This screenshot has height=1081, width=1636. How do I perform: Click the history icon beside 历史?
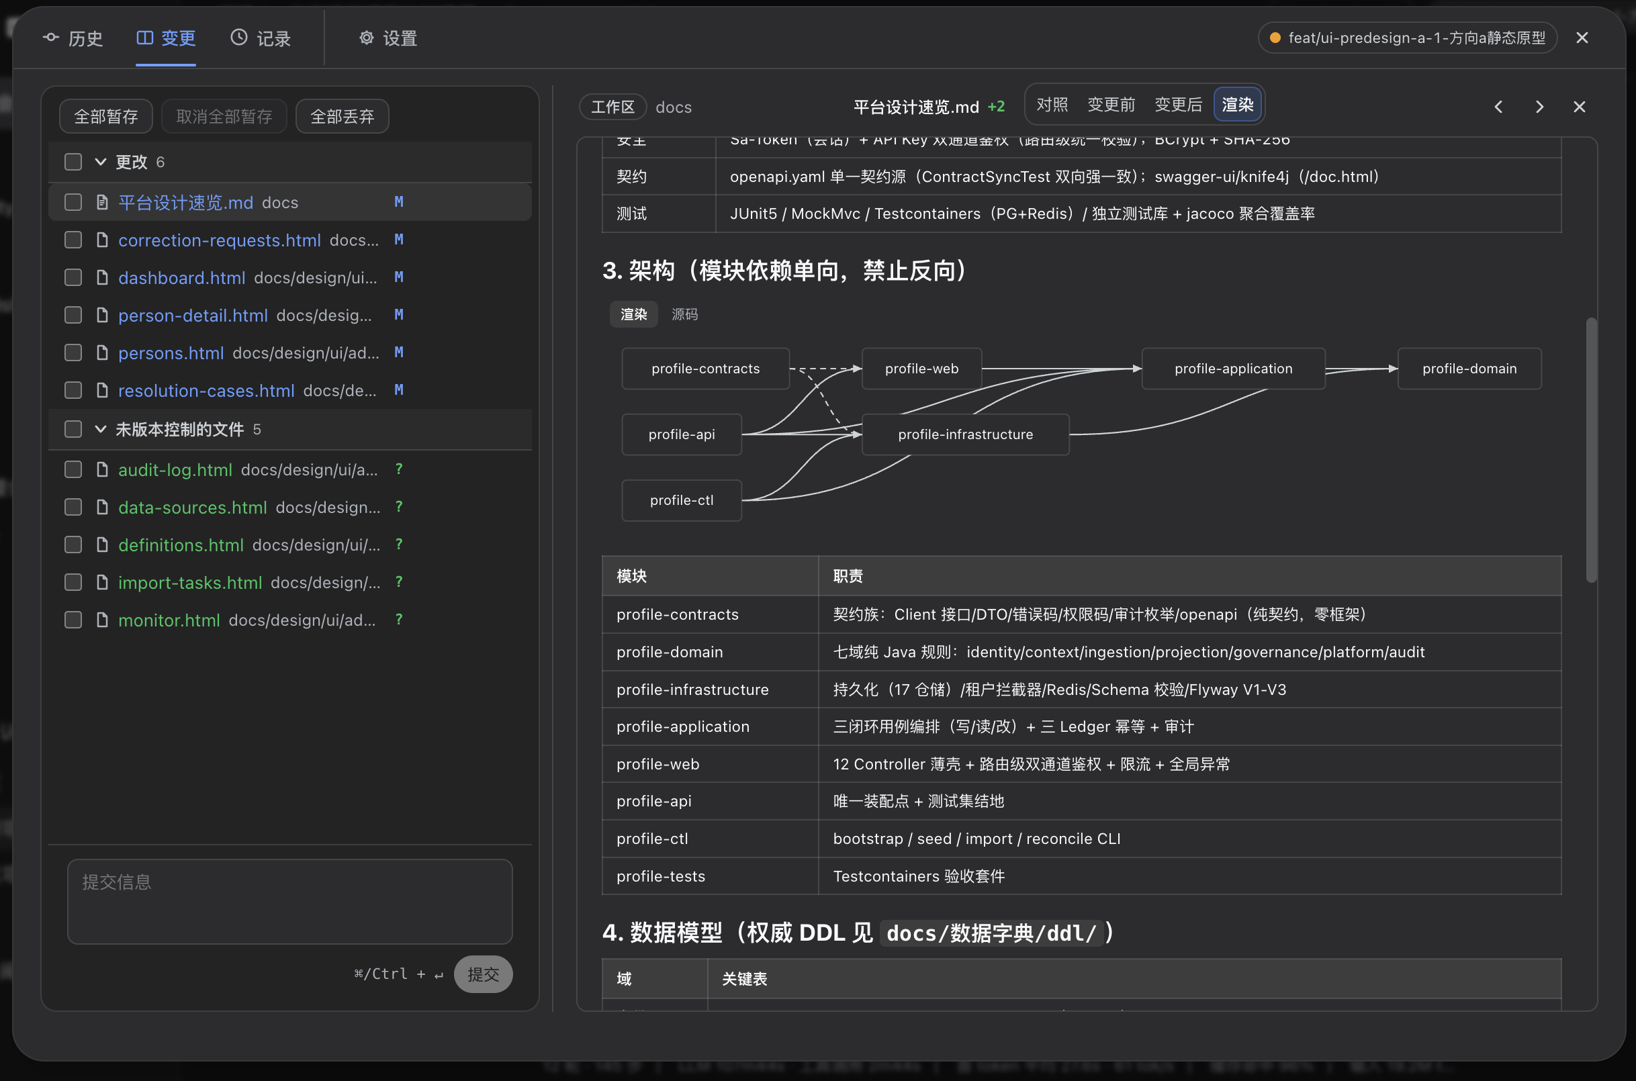[51, 37]
